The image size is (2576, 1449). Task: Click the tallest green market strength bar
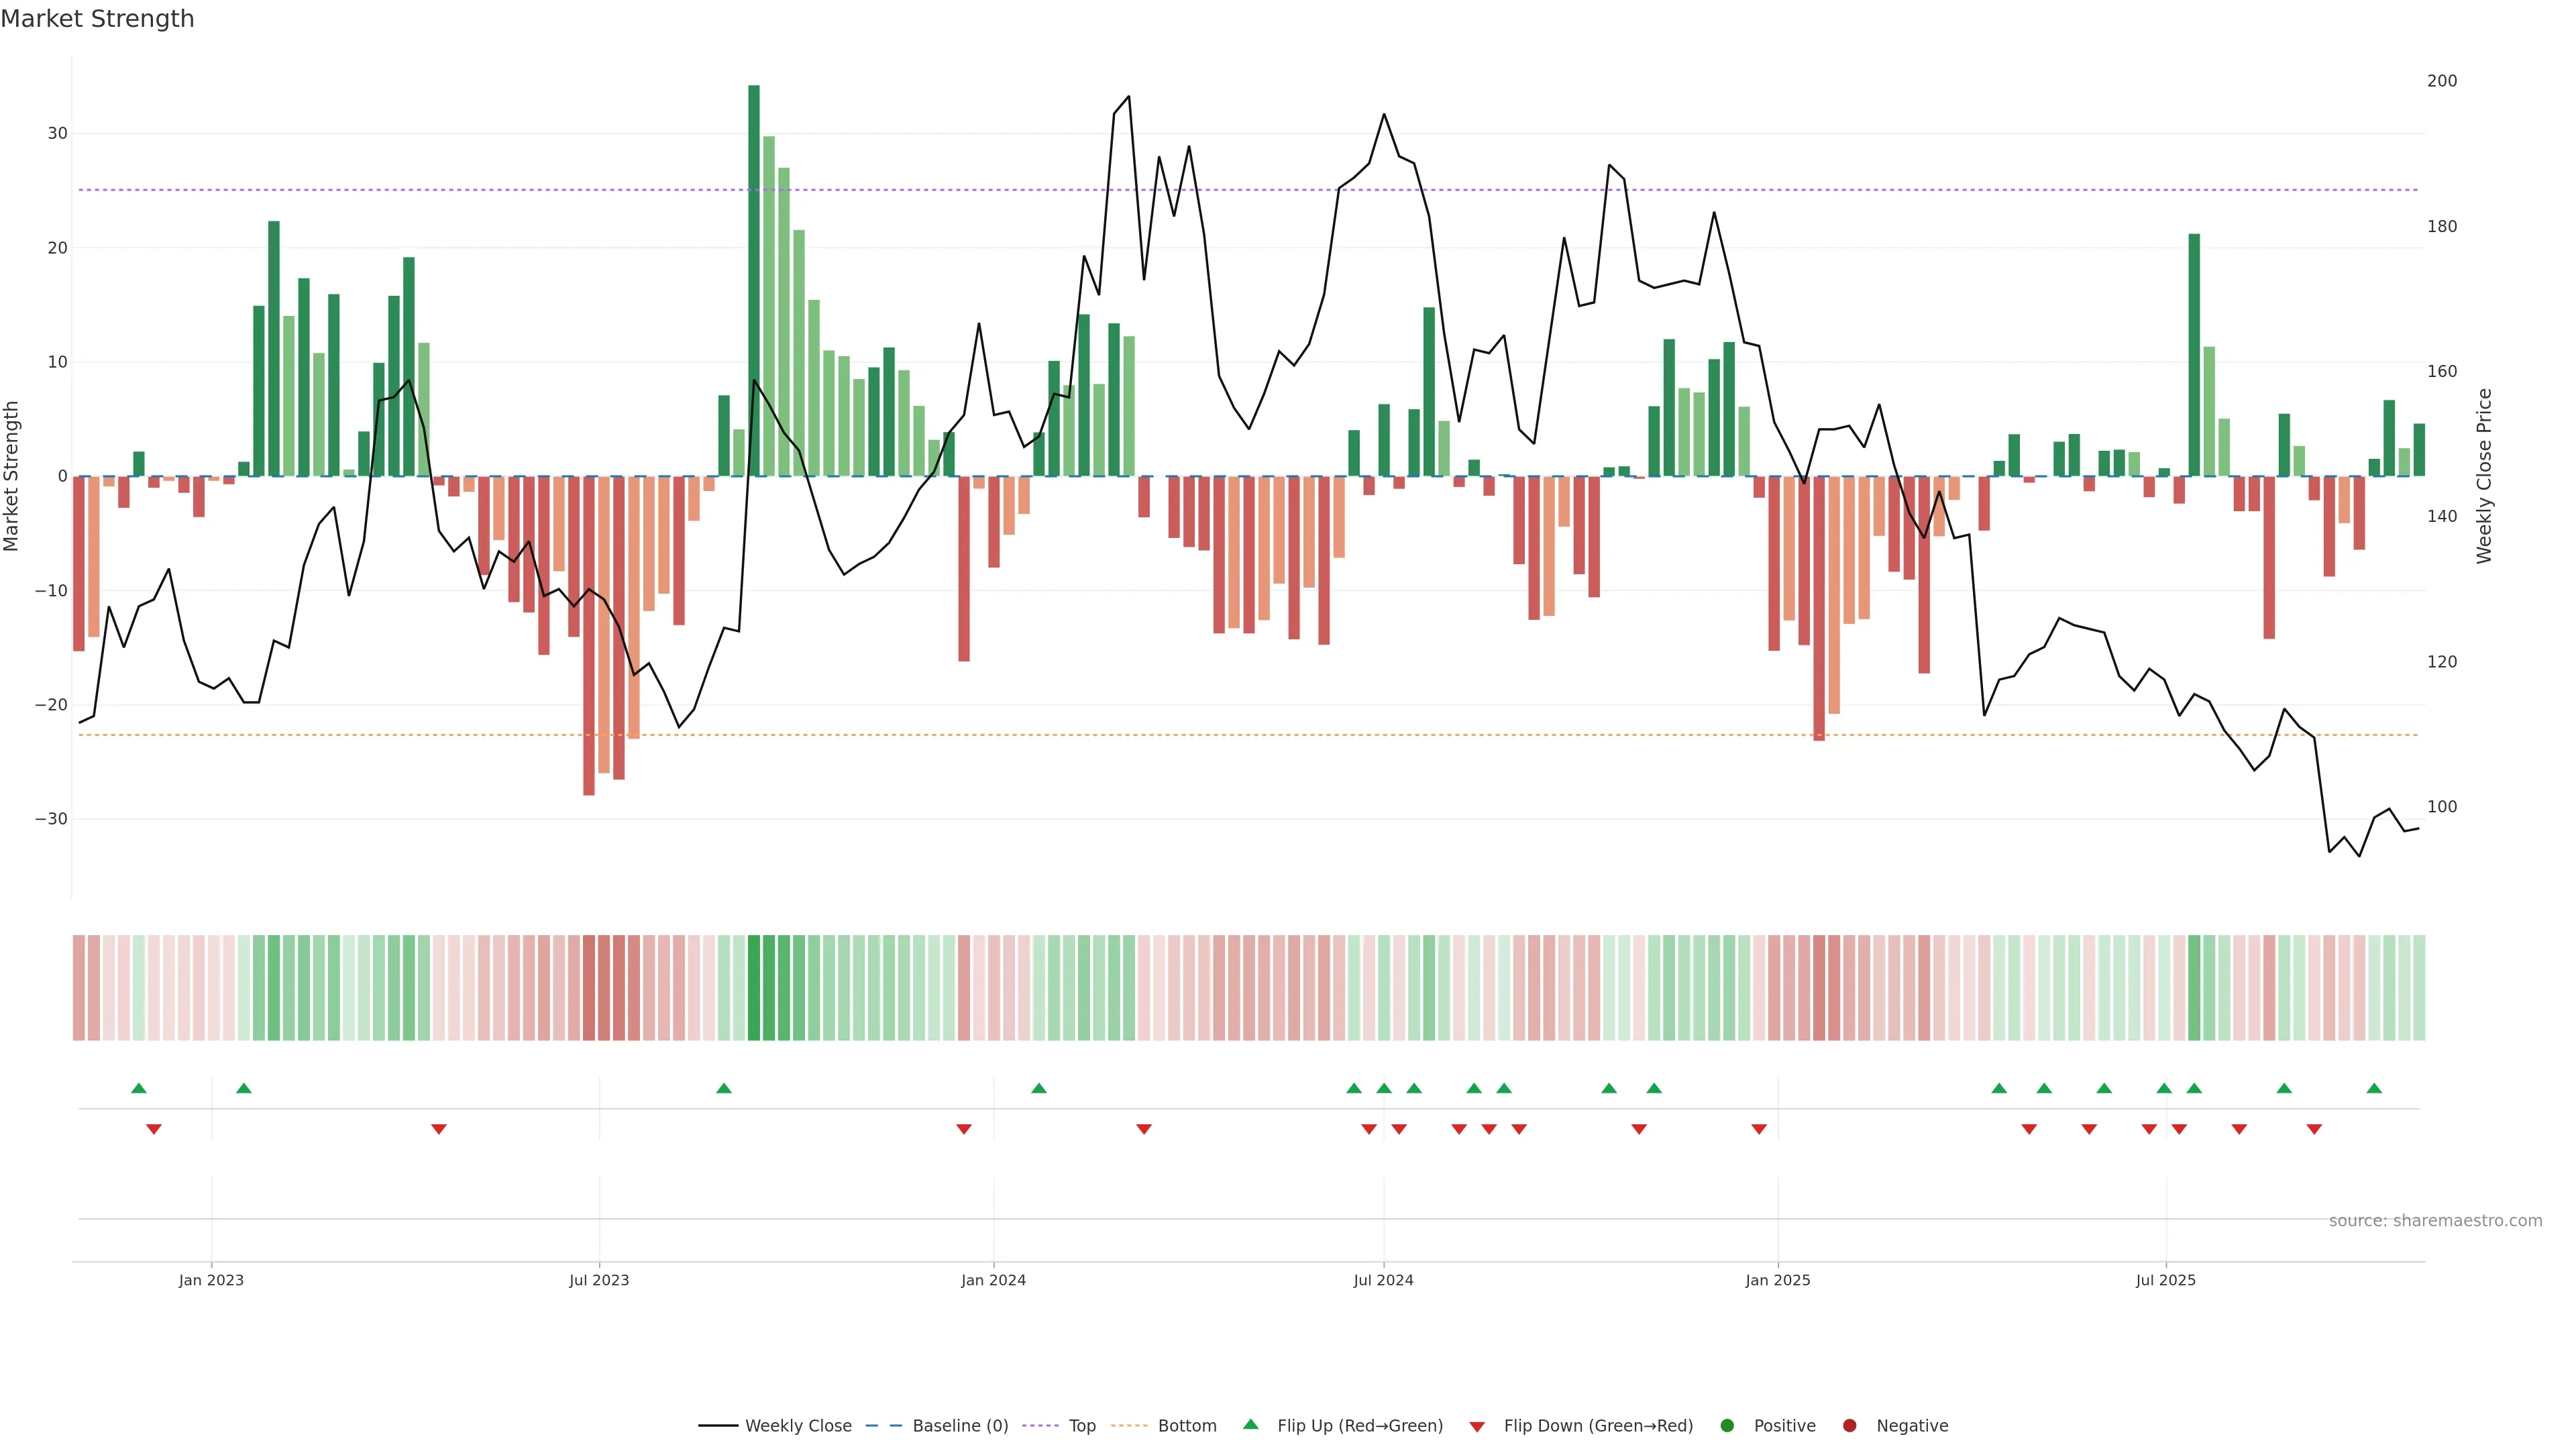tap(754, 280)
